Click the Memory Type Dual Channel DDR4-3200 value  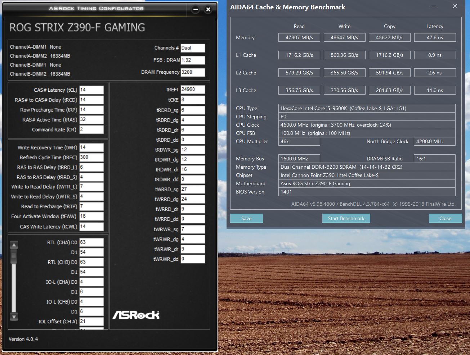point(367,167)
